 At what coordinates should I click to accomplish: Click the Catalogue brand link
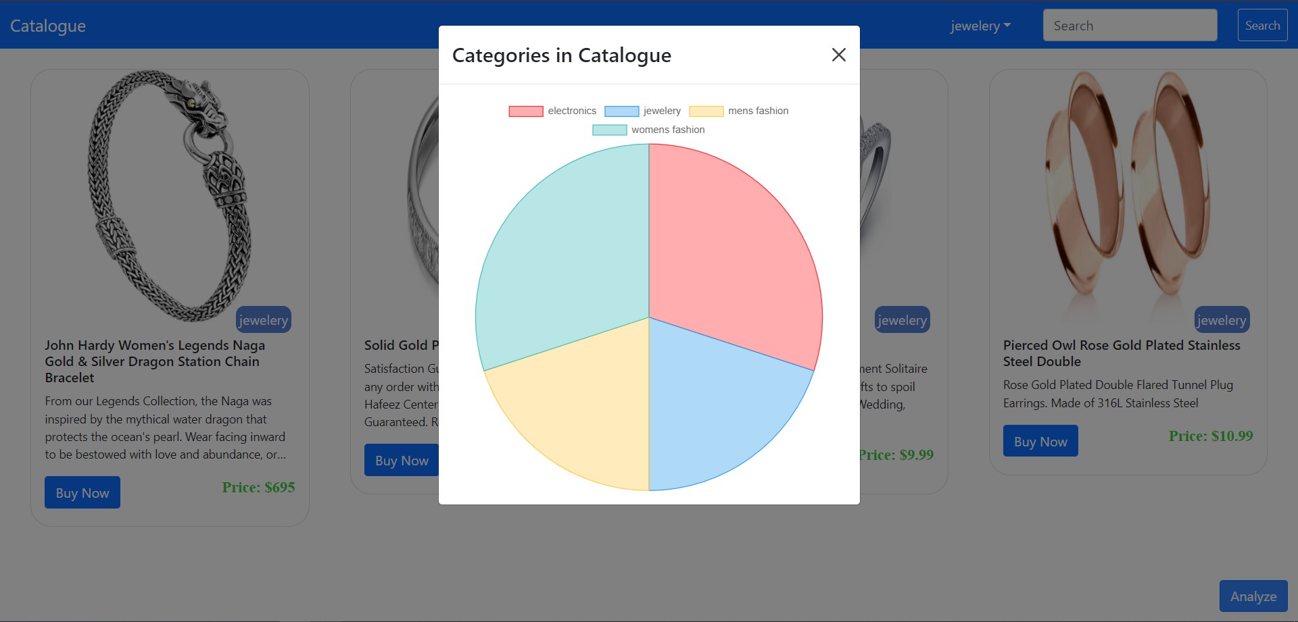tap(47, 25)
